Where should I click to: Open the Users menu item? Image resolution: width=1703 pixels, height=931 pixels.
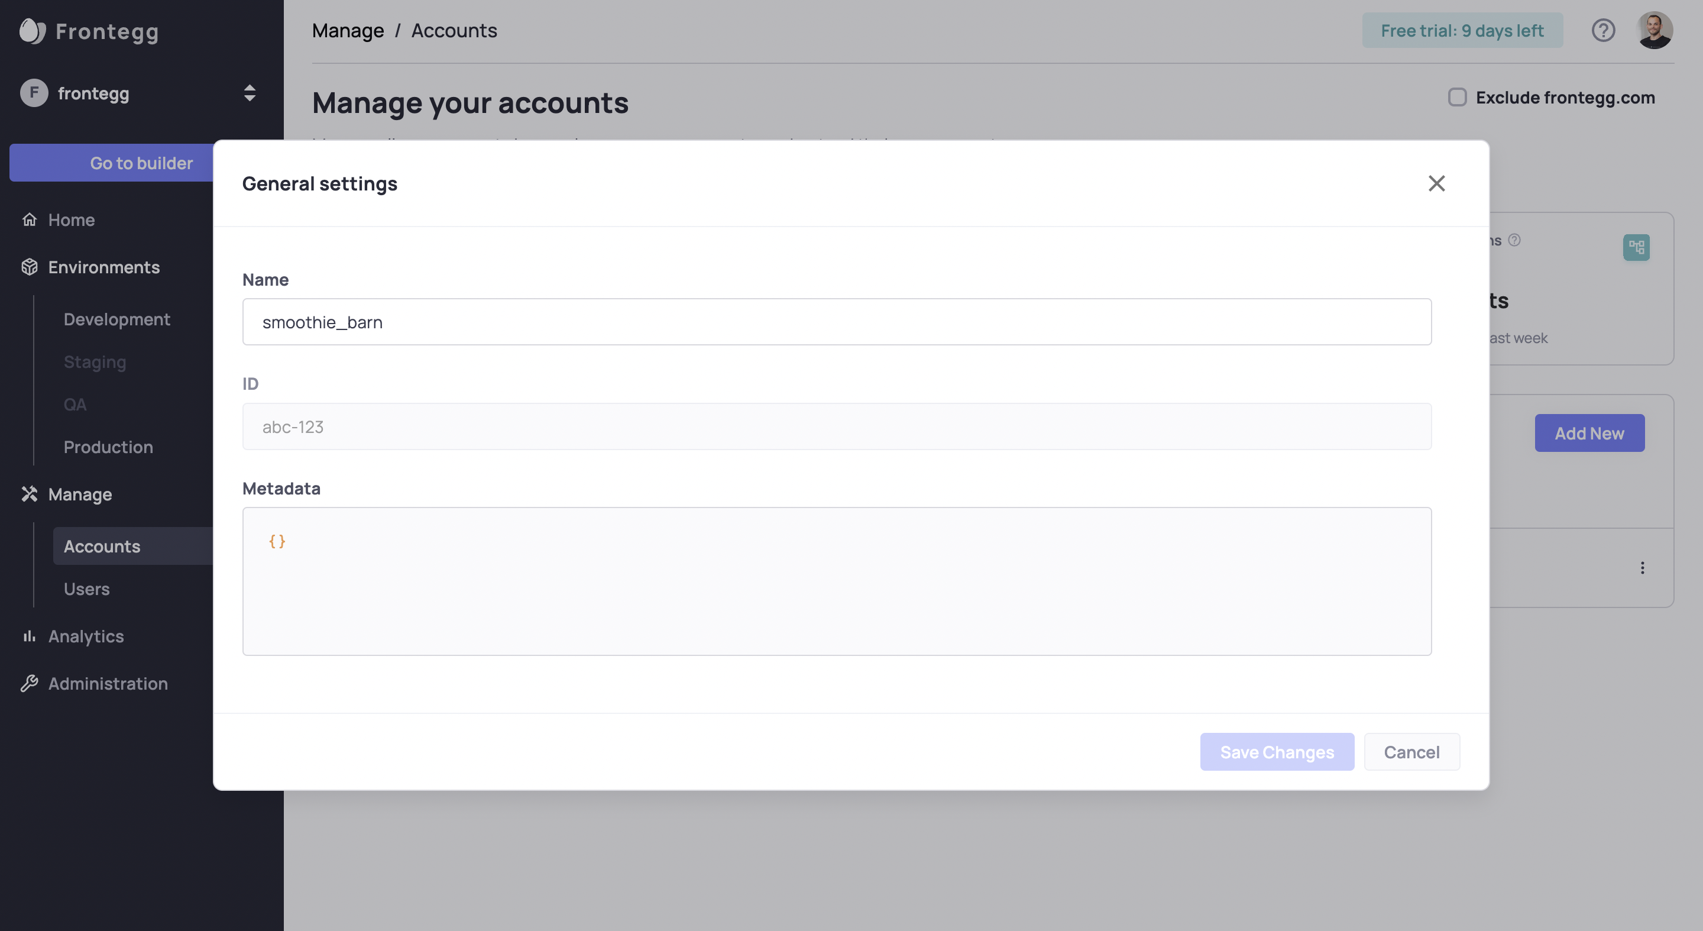pyautogui.click(x=86, y=589)
